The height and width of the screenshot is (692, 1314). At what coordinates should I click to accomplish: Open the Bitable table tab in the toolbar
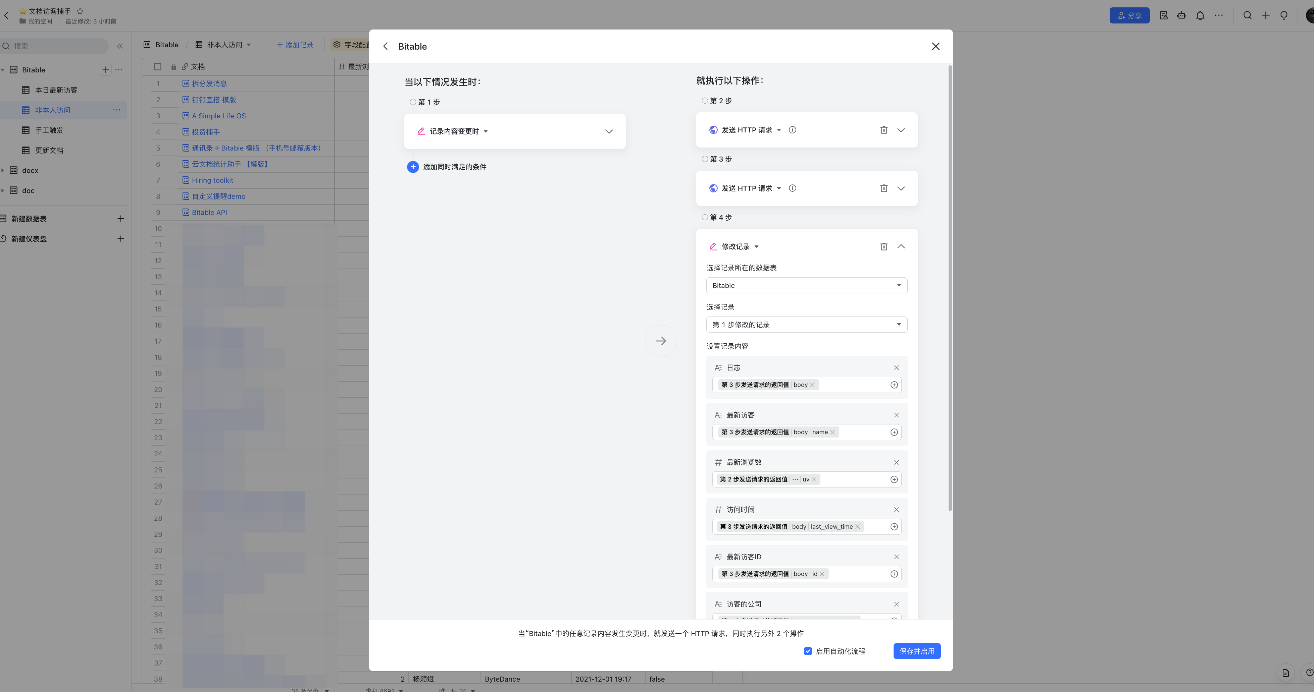tap(161, 45)
